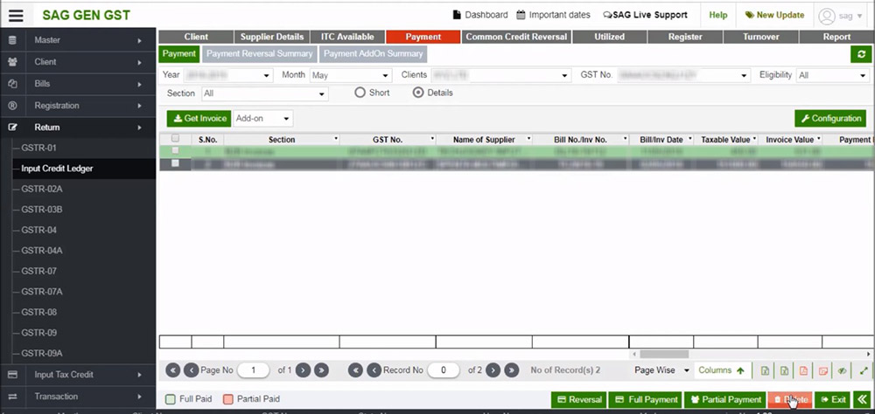Click the Get Invoice button
Screen dimensions: 875x414
tap(199, 118)
